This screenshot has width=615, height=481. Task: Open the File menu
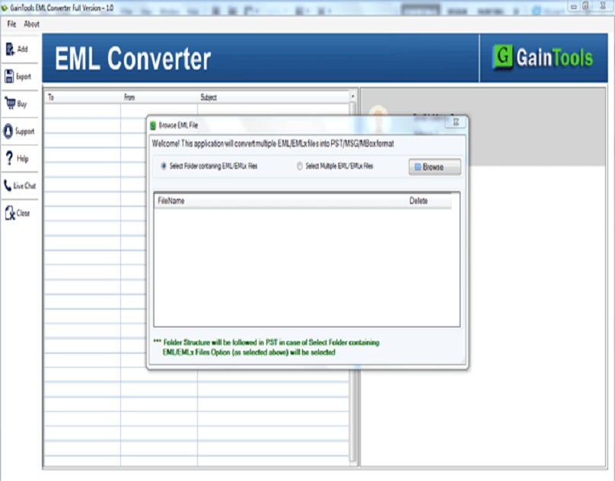point(11,24)
